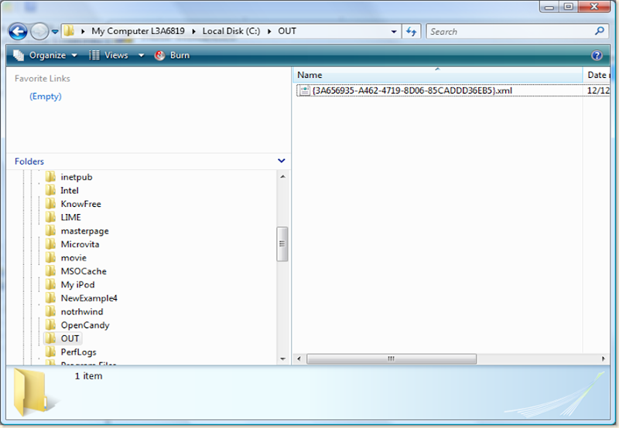Viewport: 619px width, 428px height.
Task: Go back with the Back arrow button
Action: 18,32
